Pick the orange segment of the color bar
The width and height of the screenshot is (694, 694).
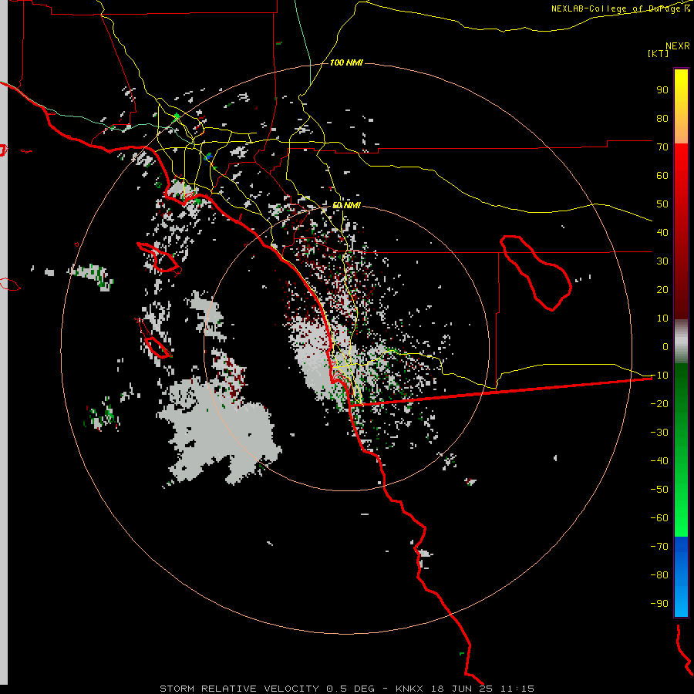[x=681, y=131]
